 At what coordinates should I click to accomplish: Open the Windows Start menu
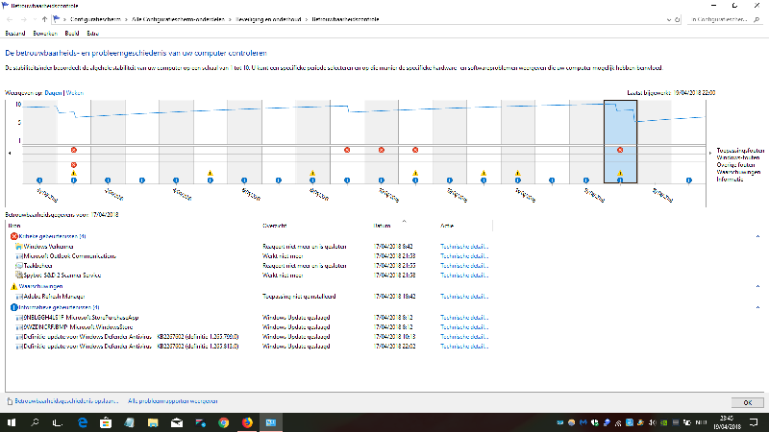coord(12,422)
